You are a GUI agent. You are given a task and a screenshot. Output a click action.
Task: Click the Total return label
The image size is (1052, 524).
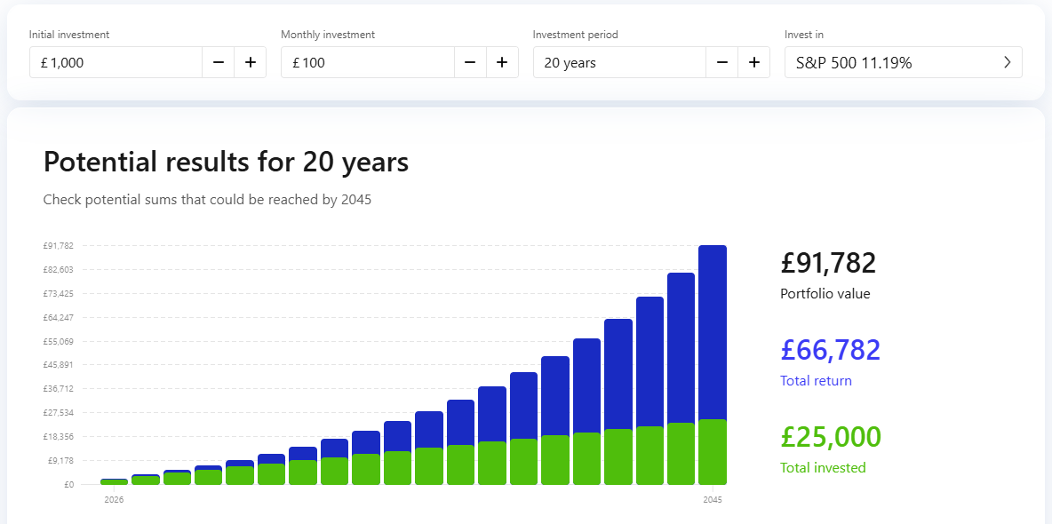click(x=816, y=380)
